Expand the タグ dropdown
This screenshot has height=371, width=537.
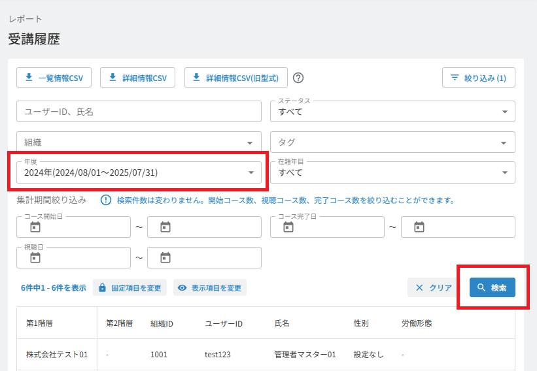(x=392, y=142)
